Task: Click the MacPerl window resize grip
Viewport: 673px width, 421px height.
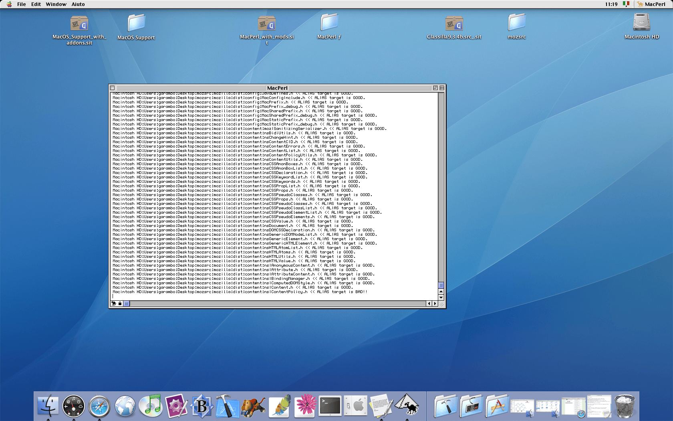Action: click(441, 304)
